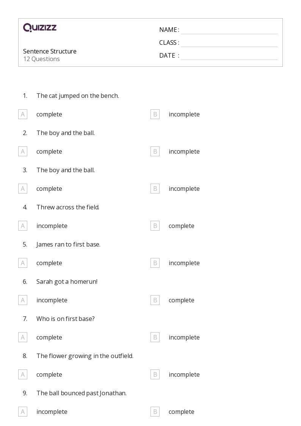
Task: Mark option A for question 4
Action: pyautogui.click(x=23, y=226)
